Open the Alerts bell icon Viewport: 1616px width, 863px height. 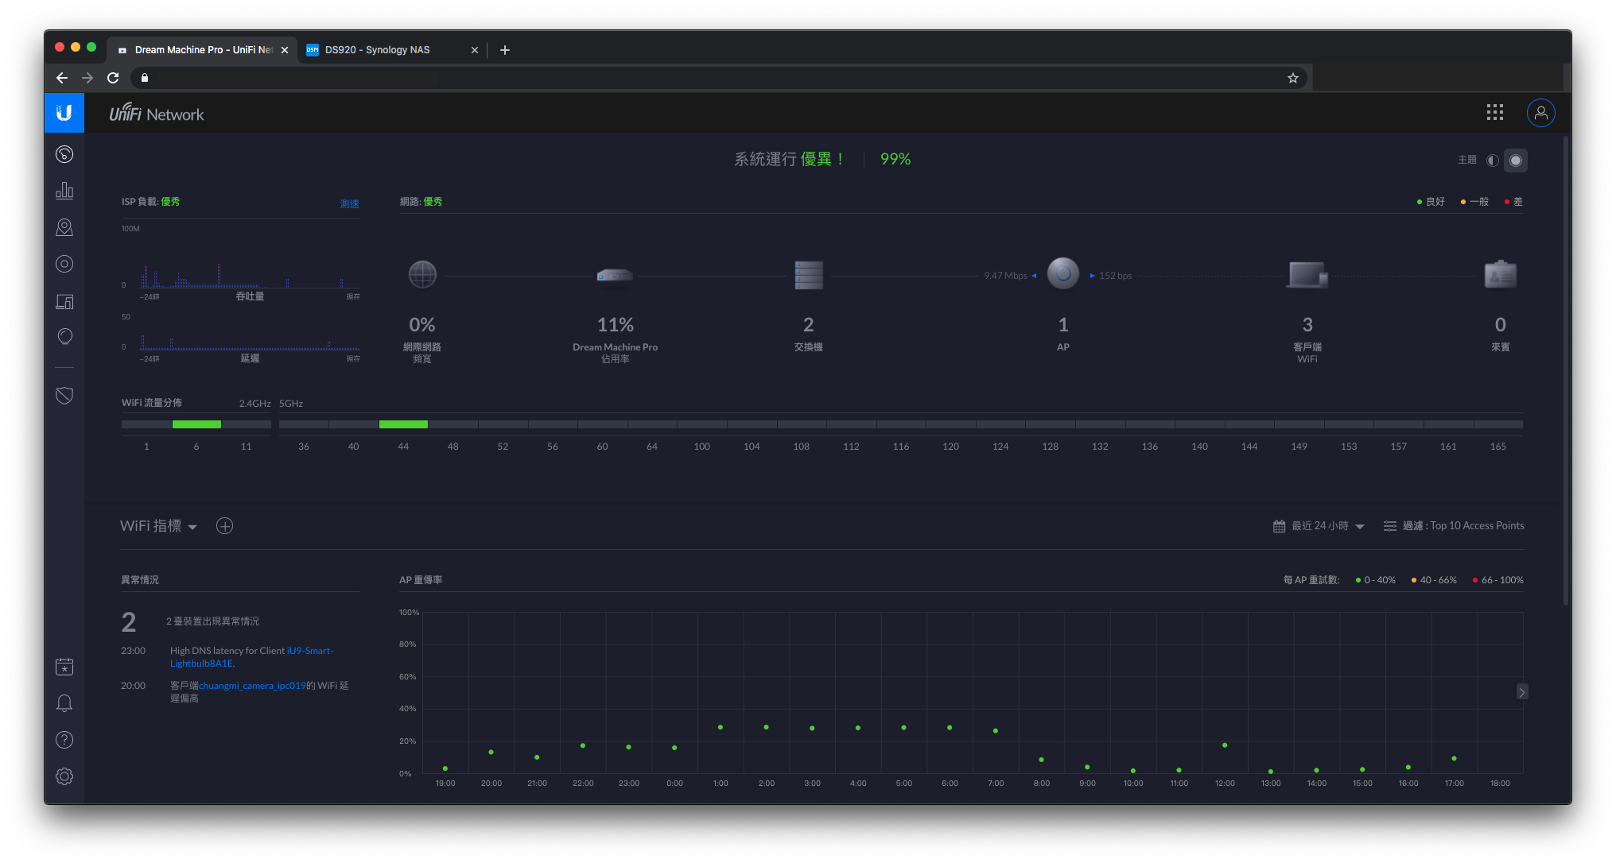[x=64, y=703]
